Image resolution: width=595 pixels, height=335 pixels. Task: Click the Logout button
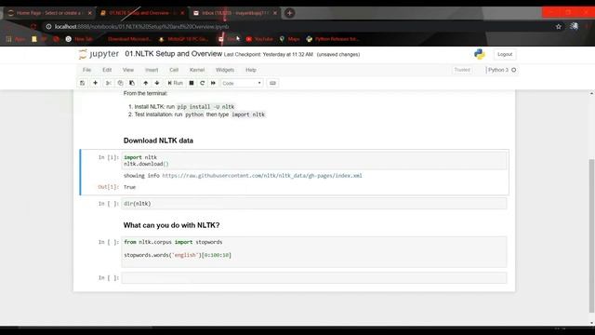[505, 54]
